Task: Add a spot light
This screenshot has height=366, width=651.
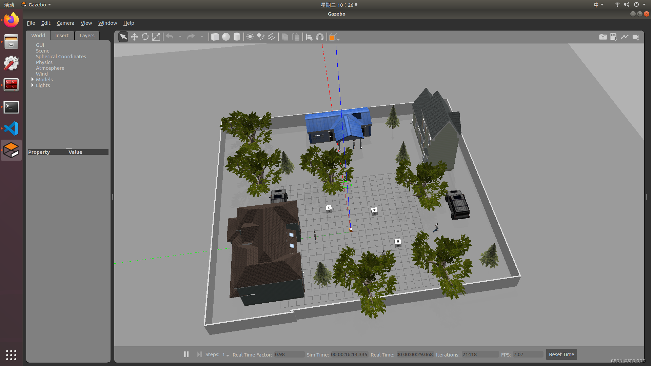Action: tap(261, 37)
